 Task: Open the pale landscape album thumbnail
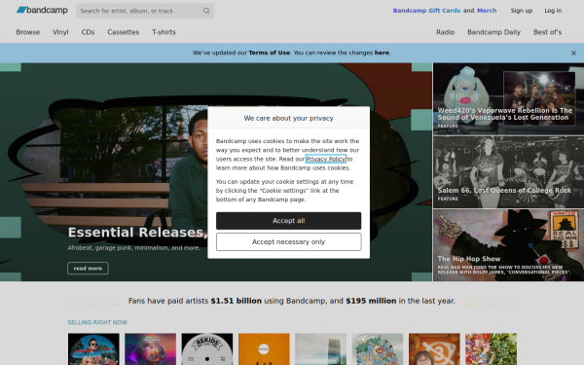[320, 349]
